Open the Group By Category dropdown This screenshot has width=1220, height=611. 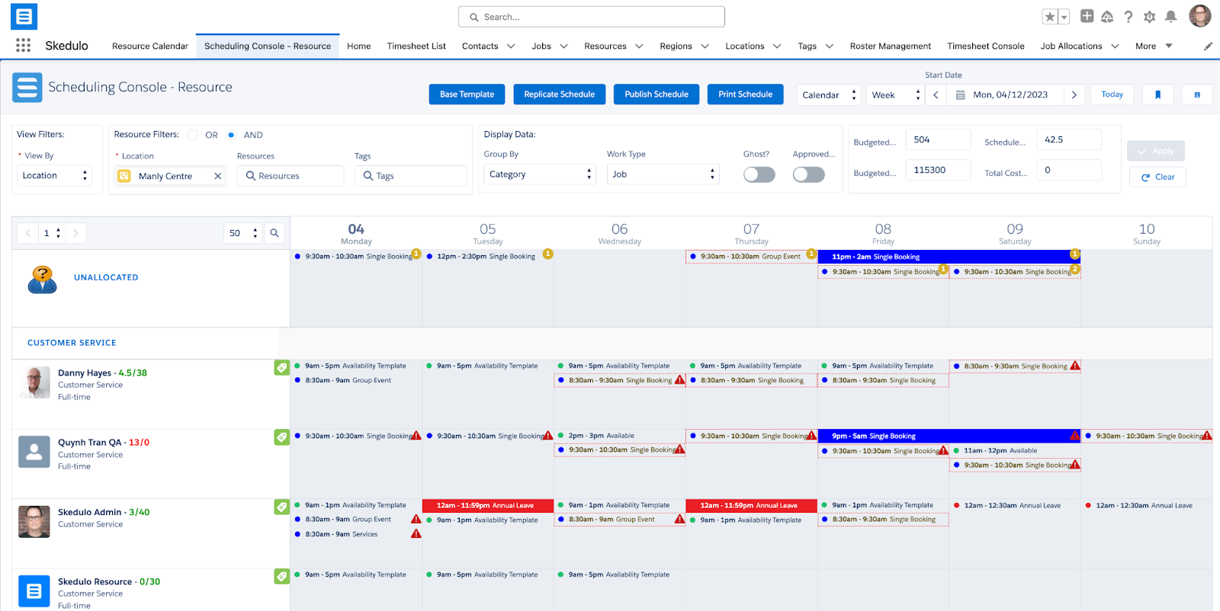539,174
